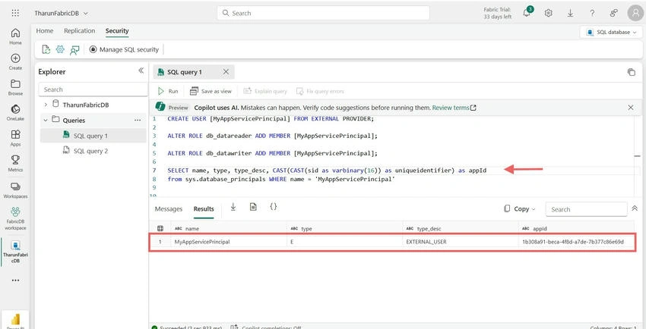Open SQL query 1 in Explorer
Viewport: 646px width, 329px height.
coord(93,136)
